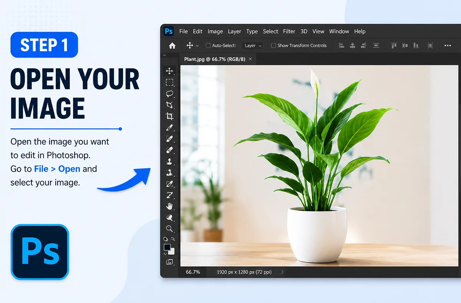Open the Help menu
The height and width of the screenshot is (303, 461).
[360, 31]
